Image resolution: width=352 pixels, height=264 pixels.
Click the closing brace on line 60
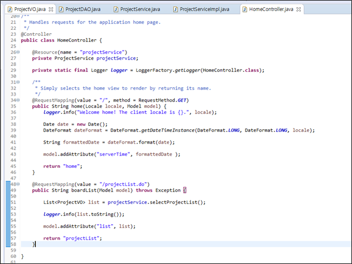(x=22, y=256)
